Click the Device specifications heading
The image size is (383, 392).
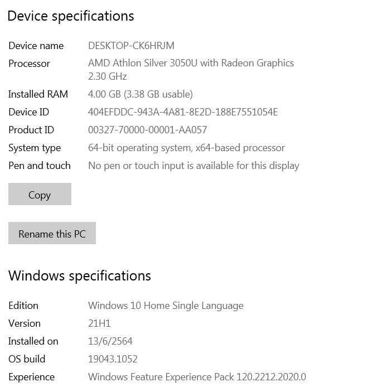click(71, 16)
